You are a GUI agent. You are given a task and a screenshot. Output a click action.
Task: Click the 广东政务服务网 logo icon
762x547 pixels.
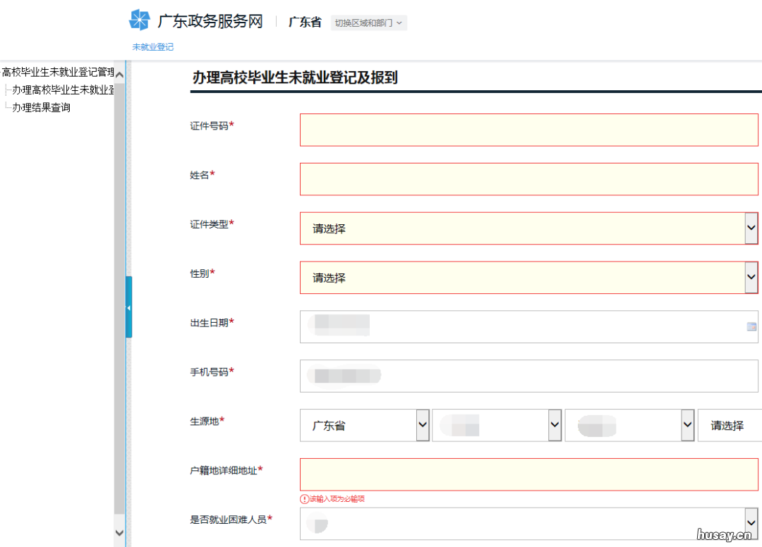[138, 20]
